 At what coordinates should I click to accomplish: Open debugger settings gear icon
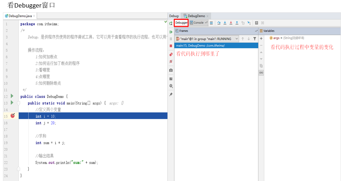171,86
